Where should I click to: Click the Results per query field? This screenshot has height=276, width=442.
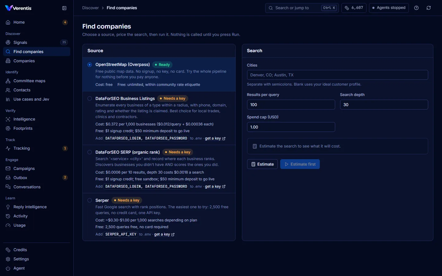pyautogui.click(x=291, y=105)
